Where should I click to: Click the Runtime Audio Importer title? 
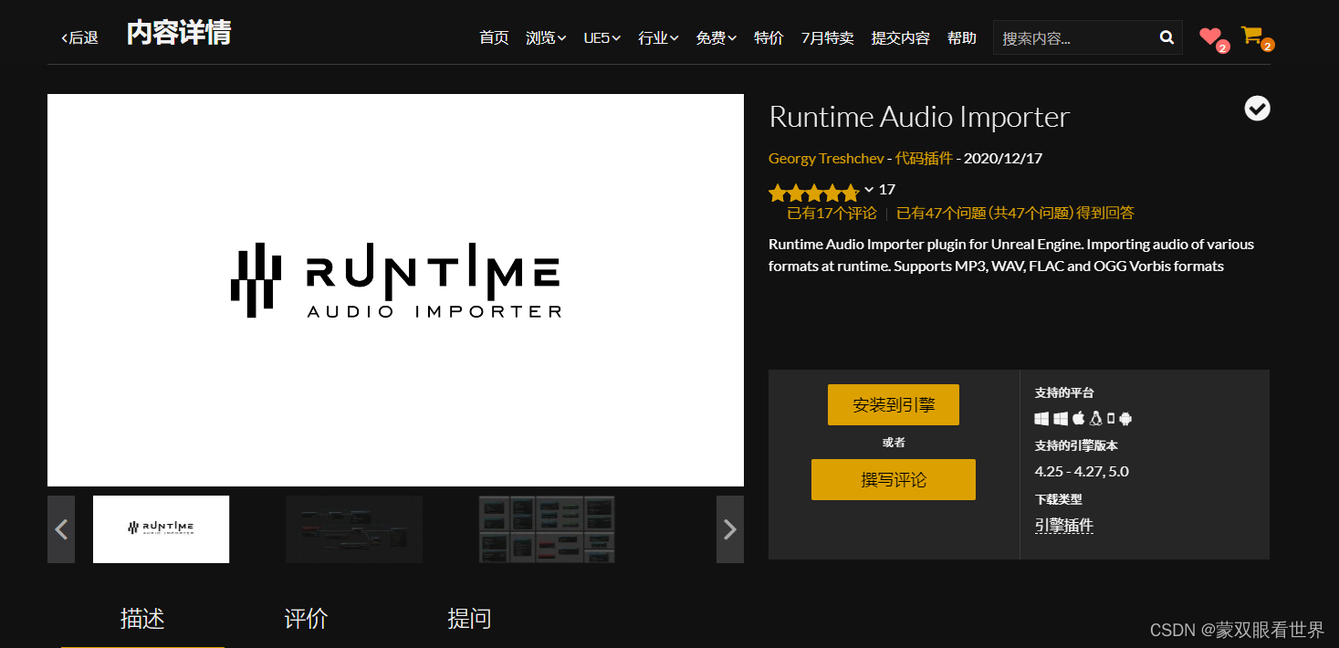point(919,117)
